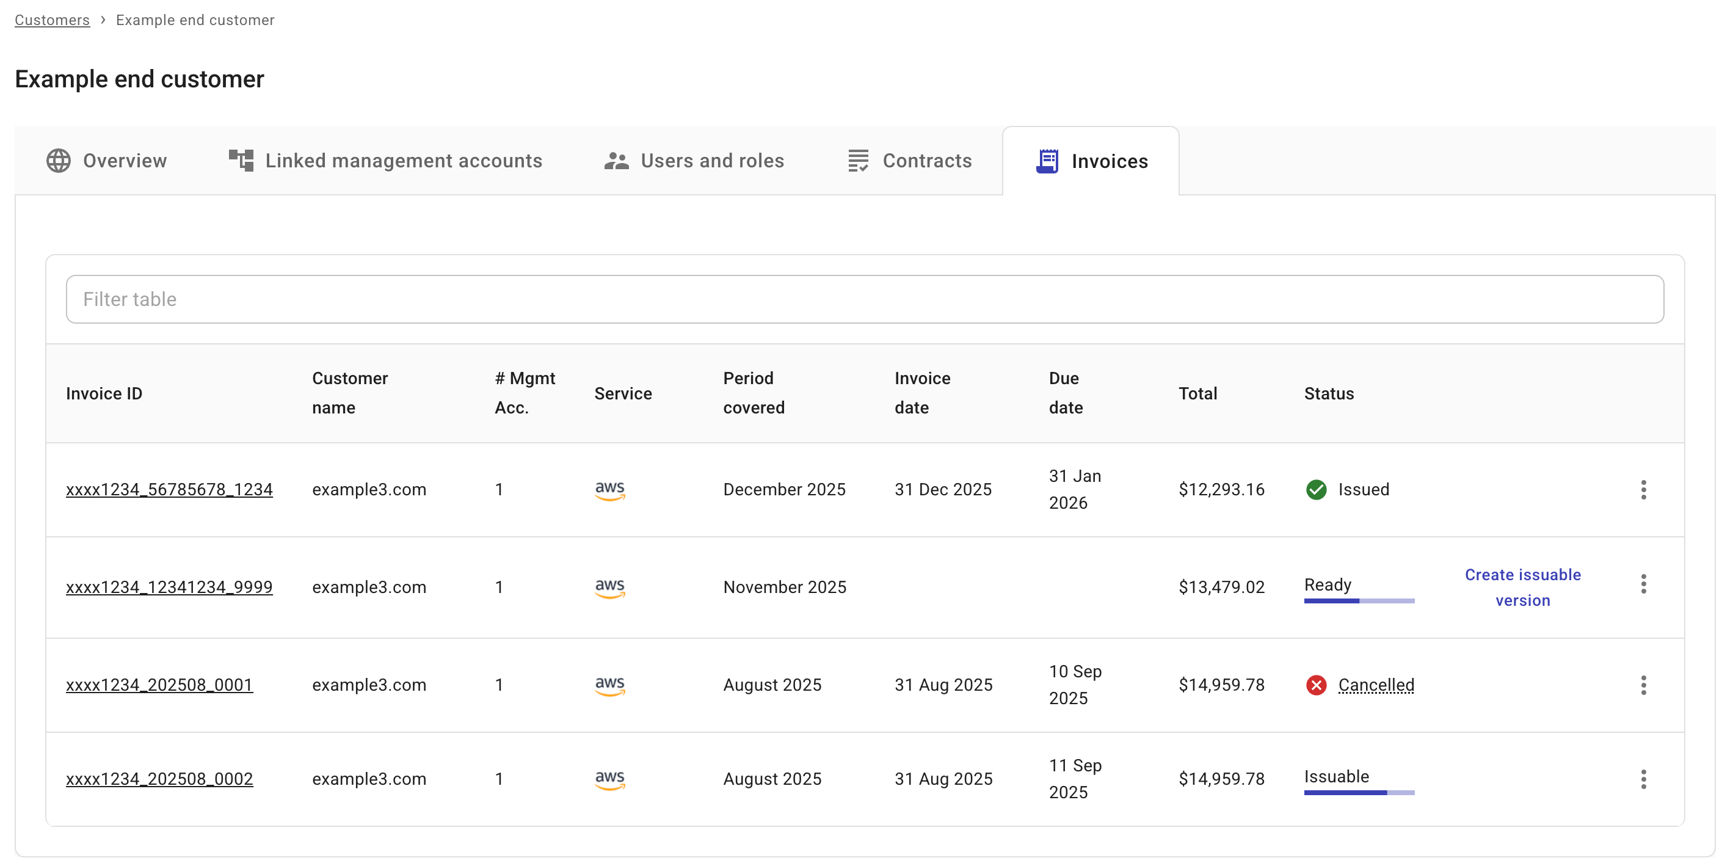The height and width of the screenshot is (866, 1733).
Task: Click the AWS icon on the December 2025 row
Action: point(610,489)
